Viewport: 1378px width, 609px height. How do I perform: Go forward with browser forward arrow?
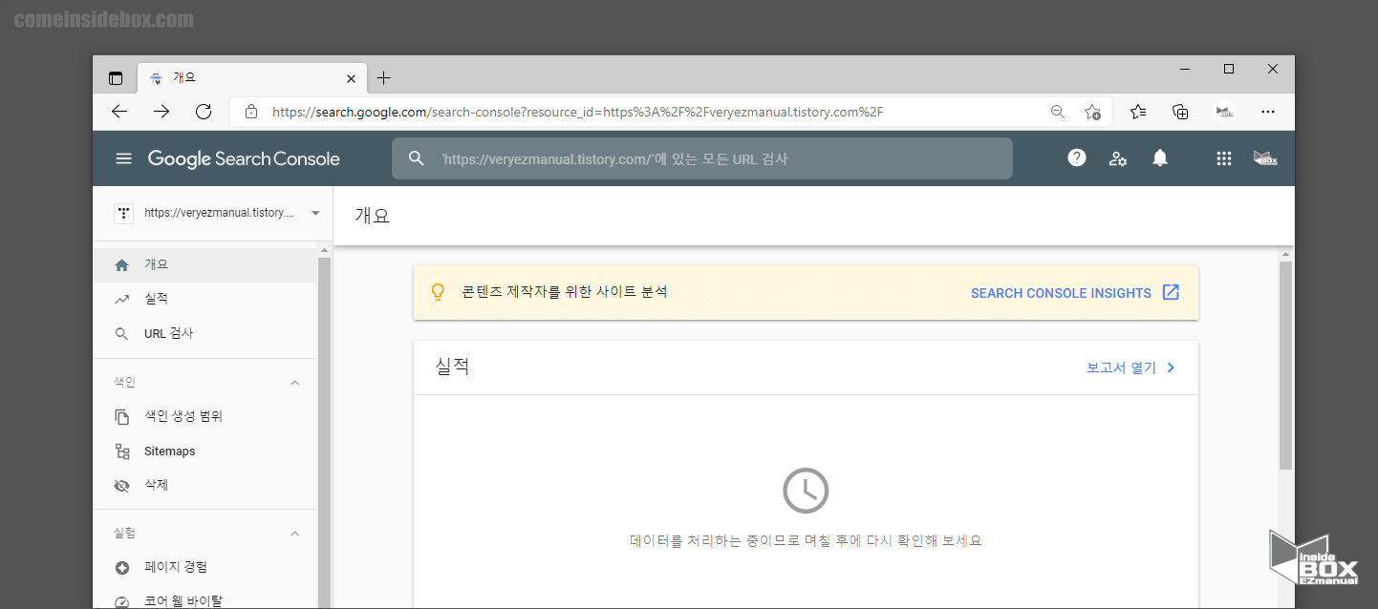[161, 112]
